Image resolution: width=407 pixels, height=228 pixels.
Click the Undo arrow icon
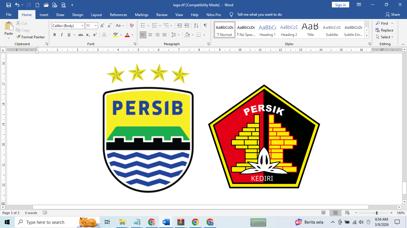17,5
